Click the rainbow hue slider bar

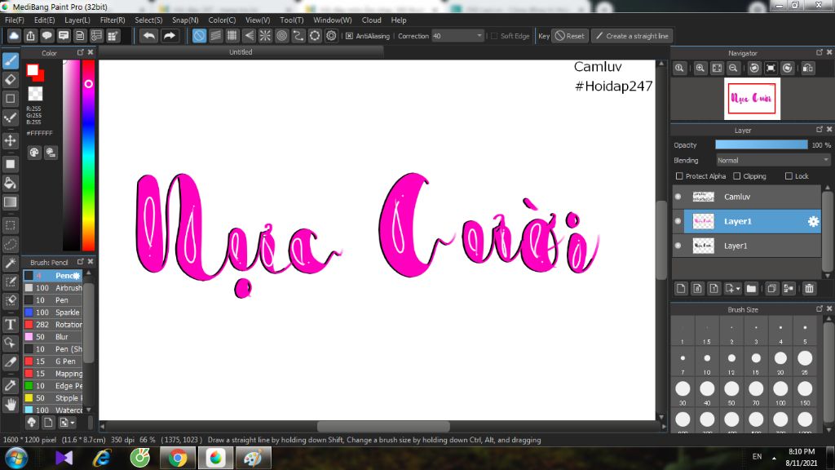[x=88, y=154]
